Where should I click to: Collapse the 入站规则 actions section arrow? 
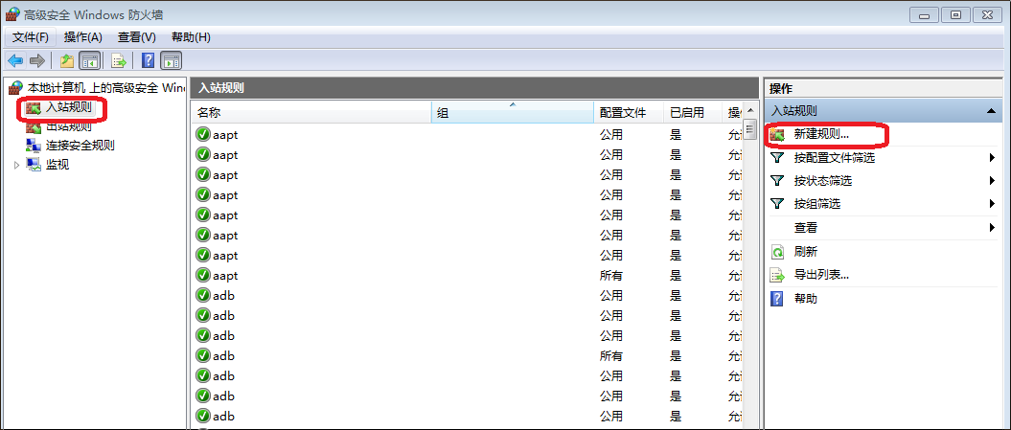pyautogui.click(x=991, y=111)
